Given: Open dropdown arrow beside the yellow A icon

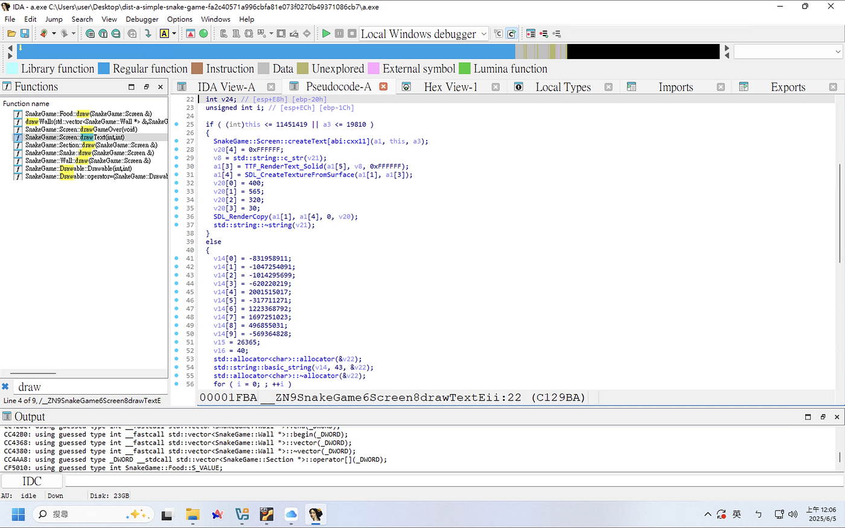Looking at the screenshot, I should point(174,34).
